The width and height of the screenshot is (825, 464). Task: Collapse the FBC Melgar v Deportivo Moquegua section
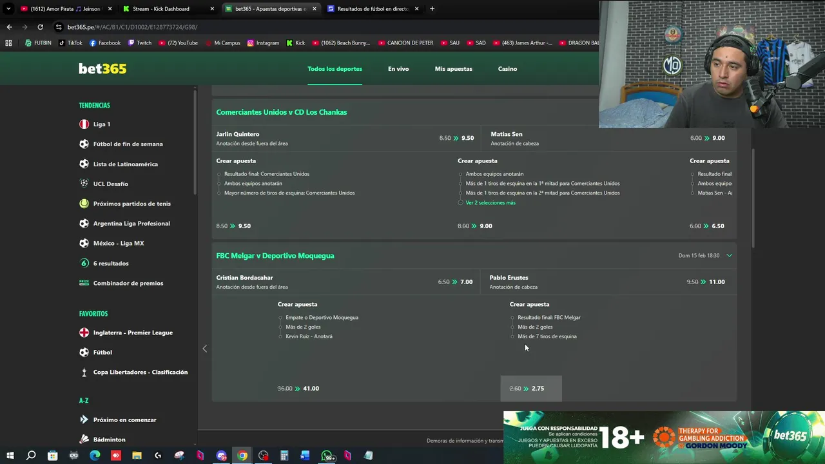[x=729, y=256]
